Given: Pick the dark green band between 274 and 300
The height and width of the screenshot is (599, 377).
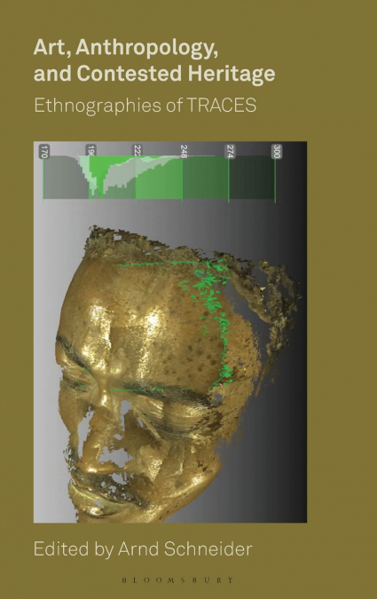Looking at the screenshot, I should click(252, 178).
